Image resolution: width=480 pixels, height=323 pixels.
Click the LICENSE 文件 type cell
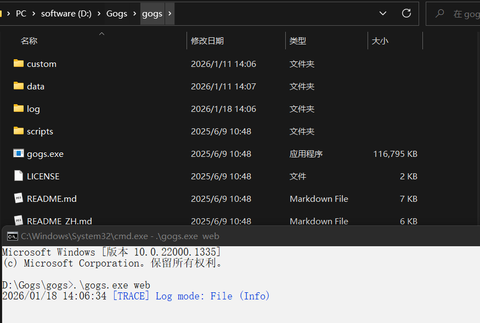pos(298,177)
